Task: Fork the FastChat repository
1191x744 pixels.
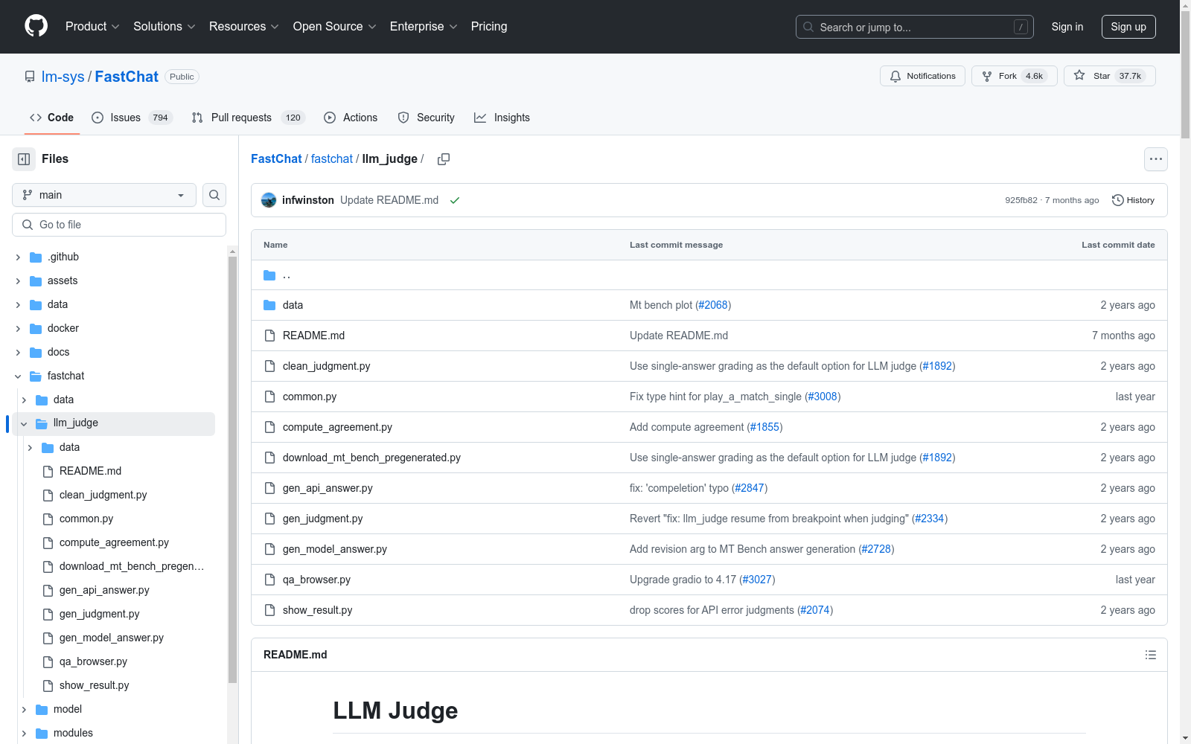Action: (1014, 76)
